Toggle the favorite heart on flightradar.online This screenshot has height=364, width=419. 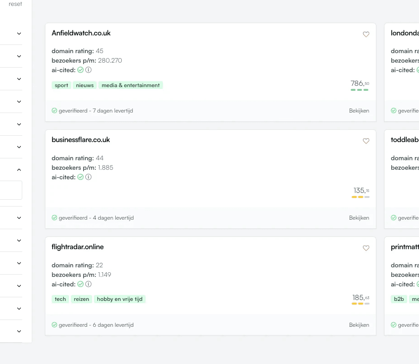[x=366, y=248]
